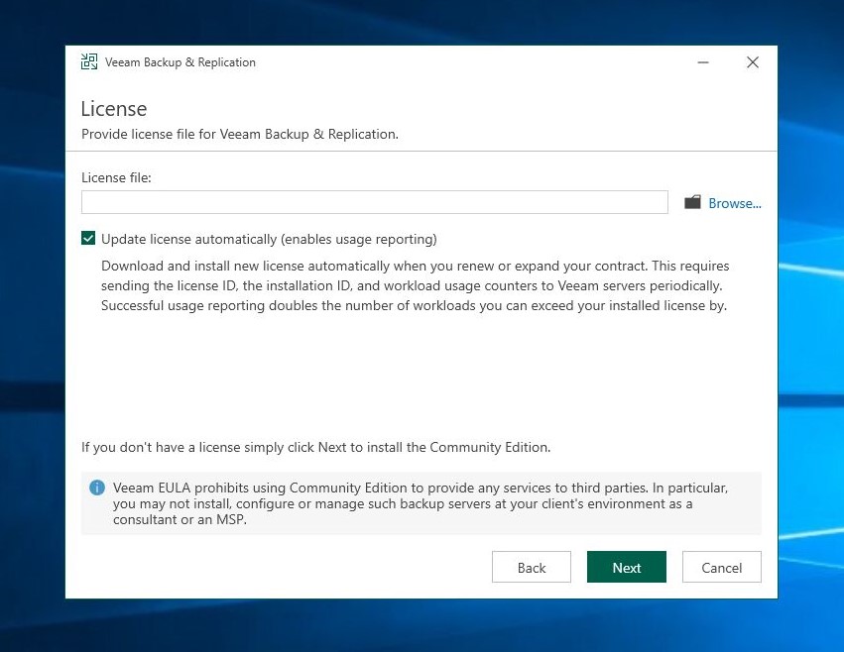Cancel the Veeam installation wizard
Image resolution: width=844 pixels, height=652 pixels.
[722, 567]
